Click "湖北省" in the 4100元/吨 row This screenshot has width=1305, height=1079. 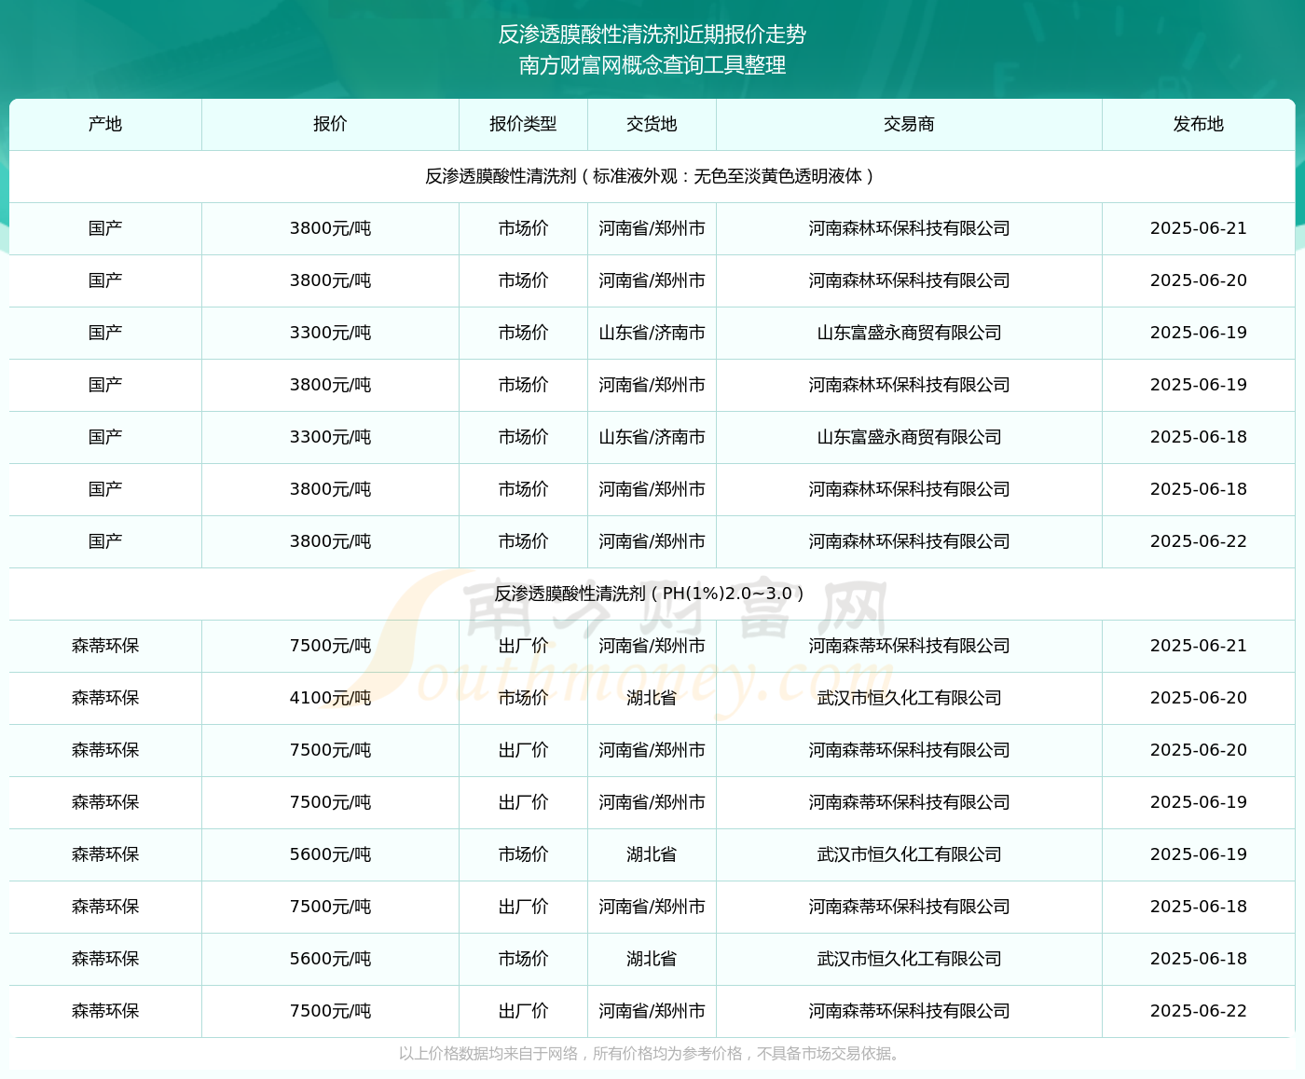tap(652, 698)
